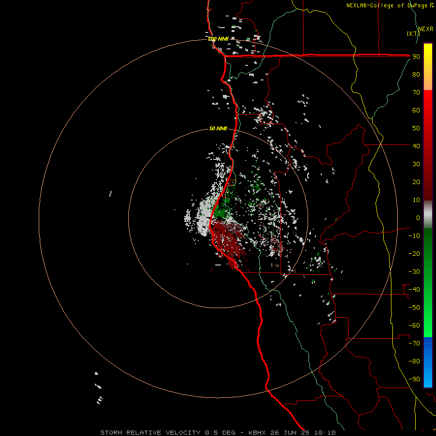436x436 pixels.
Task: Click the -40 value on the velocity scale
Action: tap(414, 290)
